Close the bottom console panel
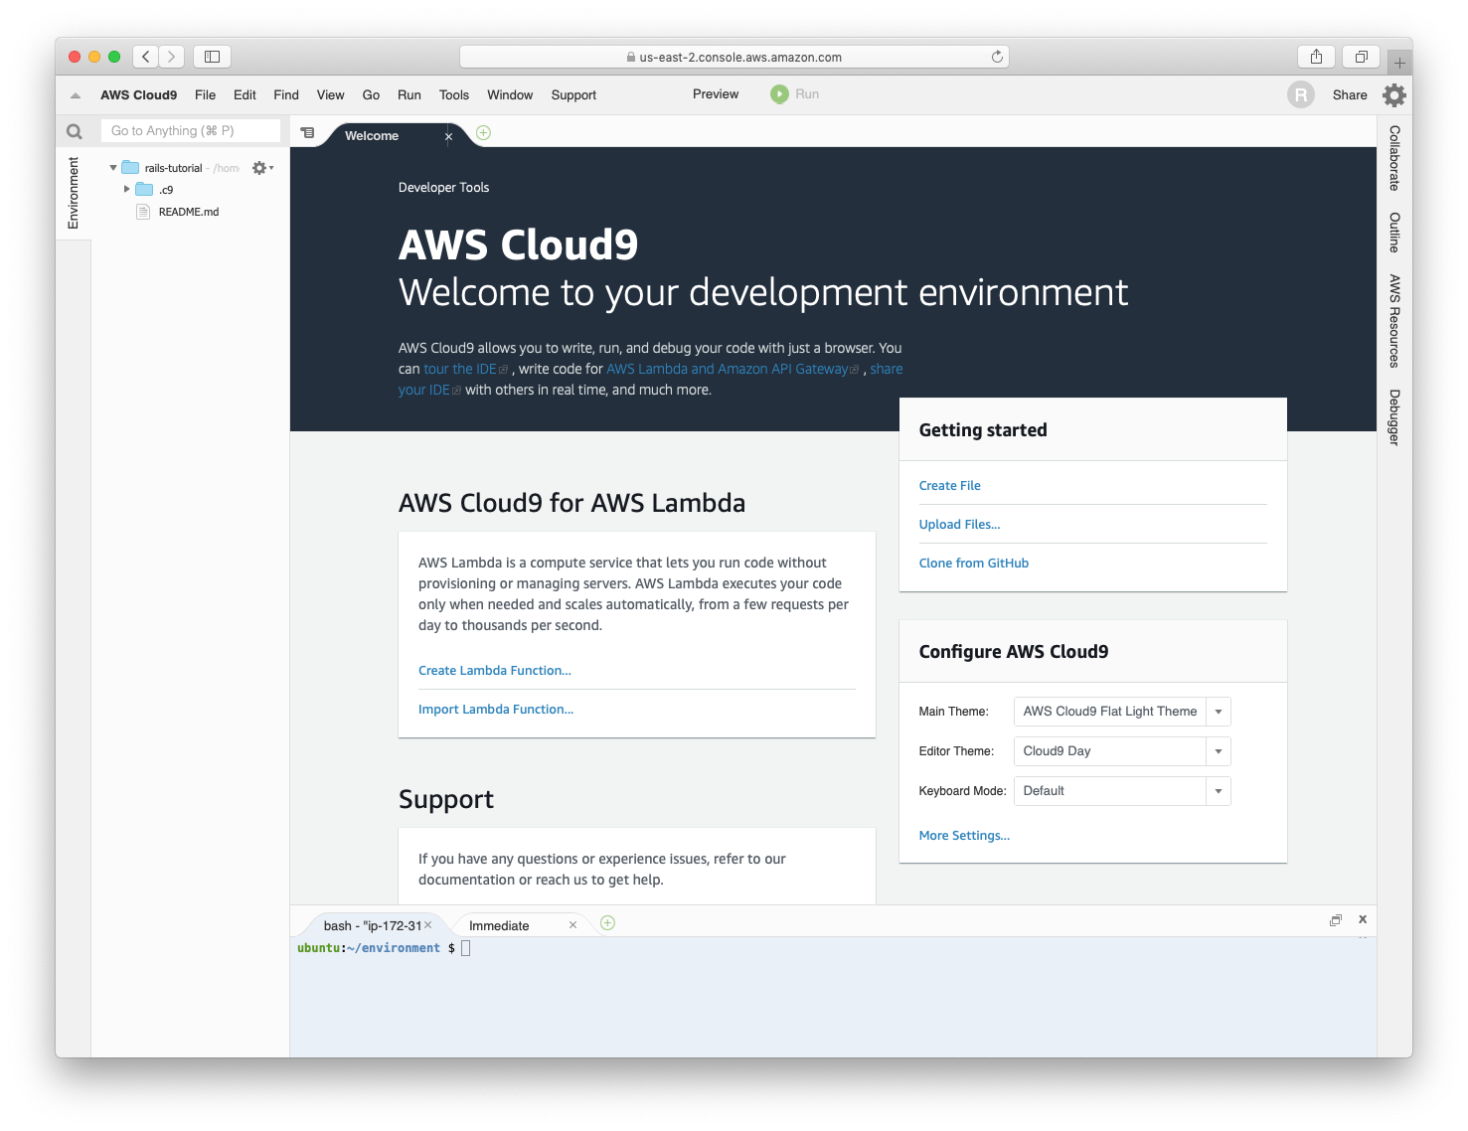The width and height of the screenshot is (1468, 1131). pos(1363,919)
